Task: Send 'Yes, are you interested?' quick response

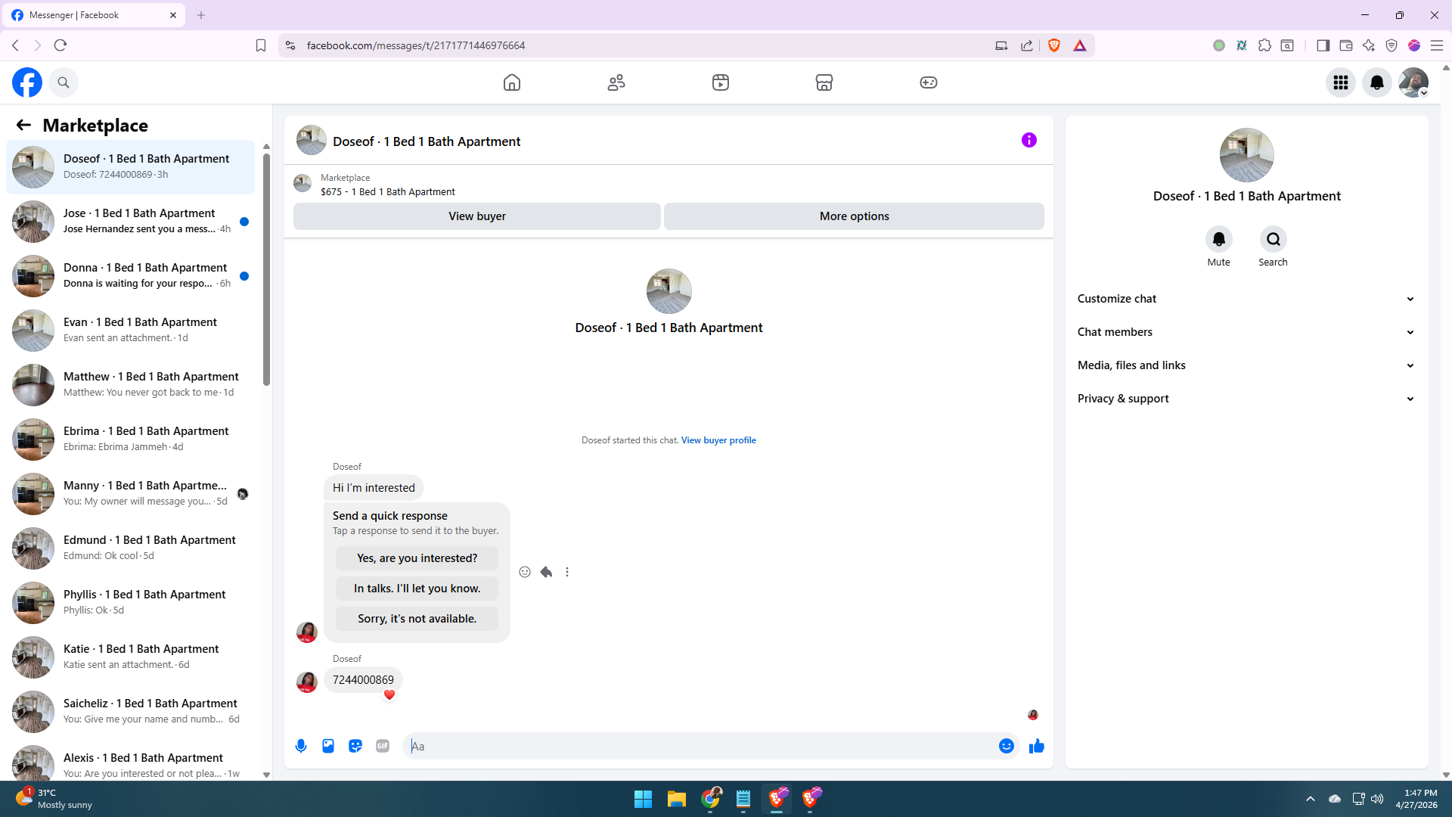Action: tap(417, 558)
